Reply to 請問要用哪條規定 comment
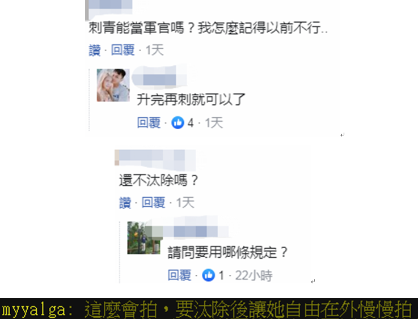This screenshot has height=319, width=418. coord(179,275)
